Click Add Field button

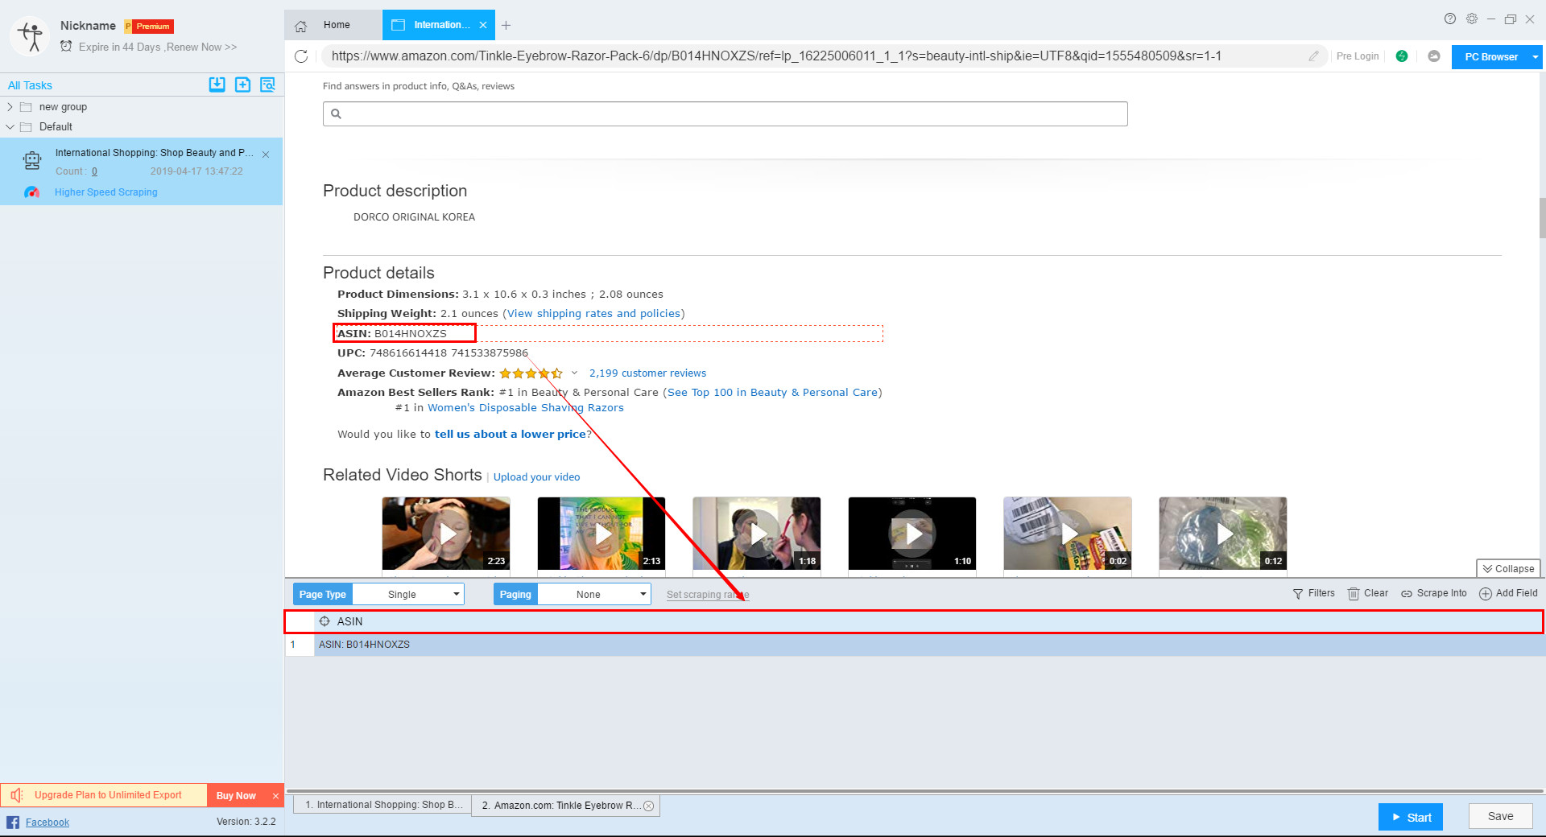tap(1508, 593)
